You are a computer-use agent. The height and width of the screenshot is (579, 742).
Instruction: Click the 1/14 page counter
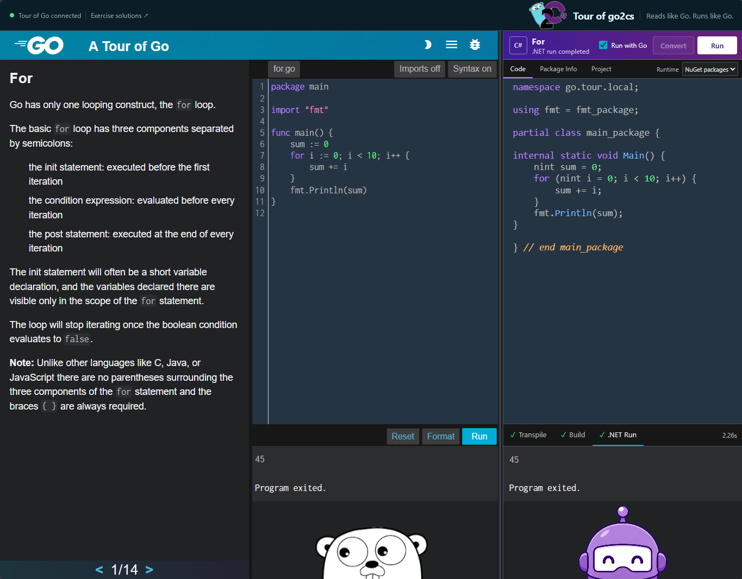click(x=124, y=570)
